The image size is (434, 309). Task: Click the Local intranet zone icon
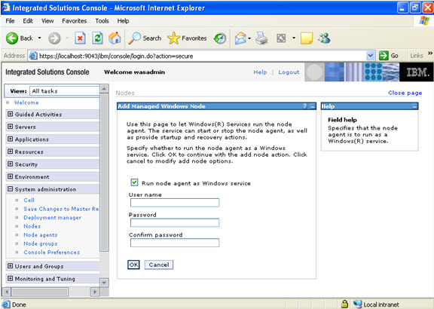click(x=357, y=304)
